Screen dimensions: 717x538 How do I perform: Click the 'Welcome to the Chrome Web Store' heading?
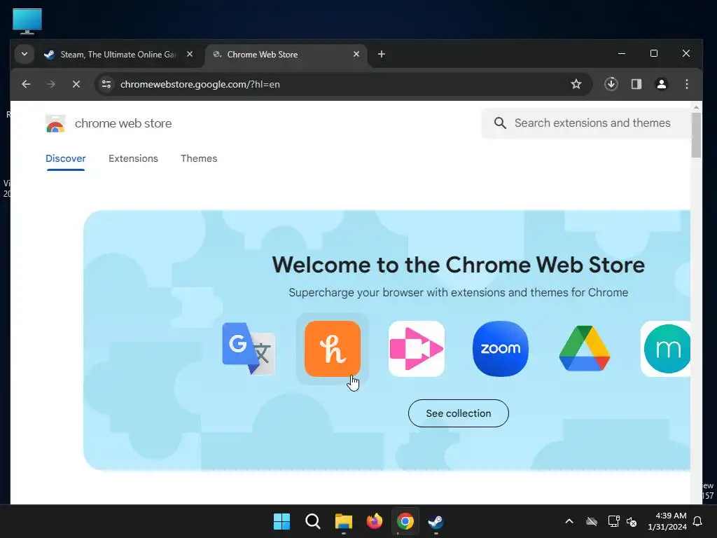458,265
